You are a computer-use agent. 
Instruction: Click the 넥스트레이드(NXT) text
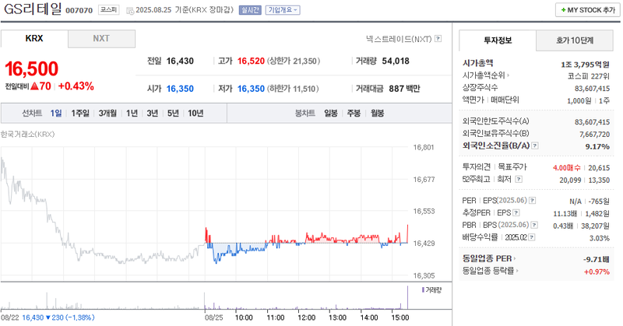[x=399, y=39]
